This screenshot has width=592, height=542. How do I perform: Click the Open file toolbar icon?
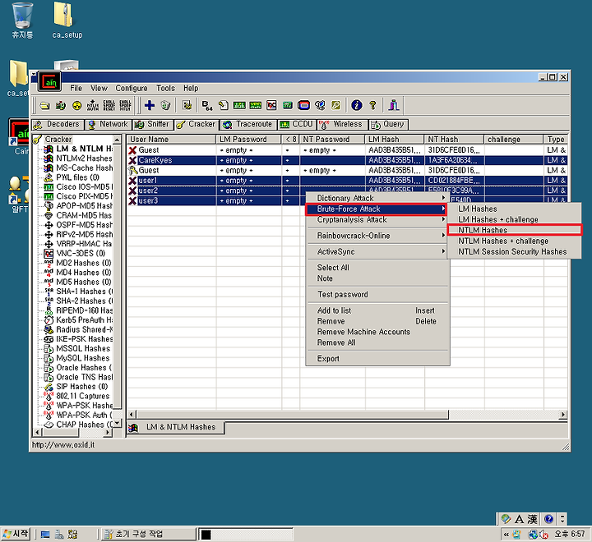[45, 105]
